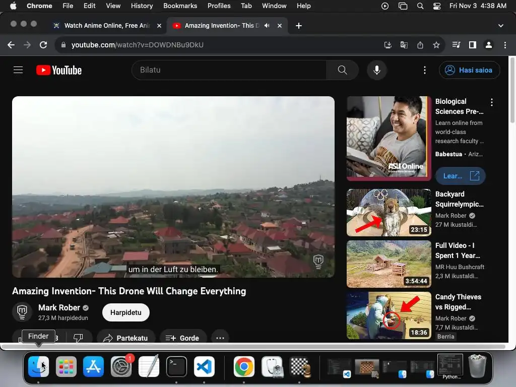516x387 pixels.
Task: Install the page as app from address bar
Action: 388,45
